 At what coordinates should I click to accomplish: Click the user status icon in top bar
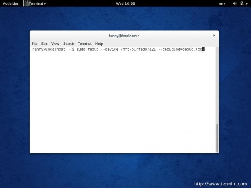pos(242,3)
